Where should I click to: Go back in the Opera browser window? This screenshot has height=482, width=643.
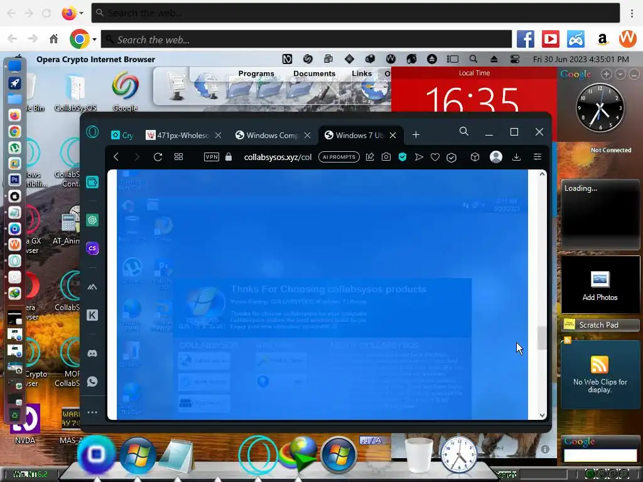(x=116, y=157)
